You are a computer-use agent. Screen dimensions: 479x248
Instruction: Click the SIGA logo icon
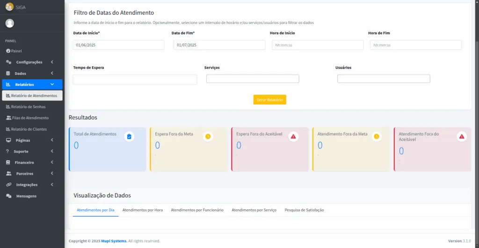coord(9,7)
